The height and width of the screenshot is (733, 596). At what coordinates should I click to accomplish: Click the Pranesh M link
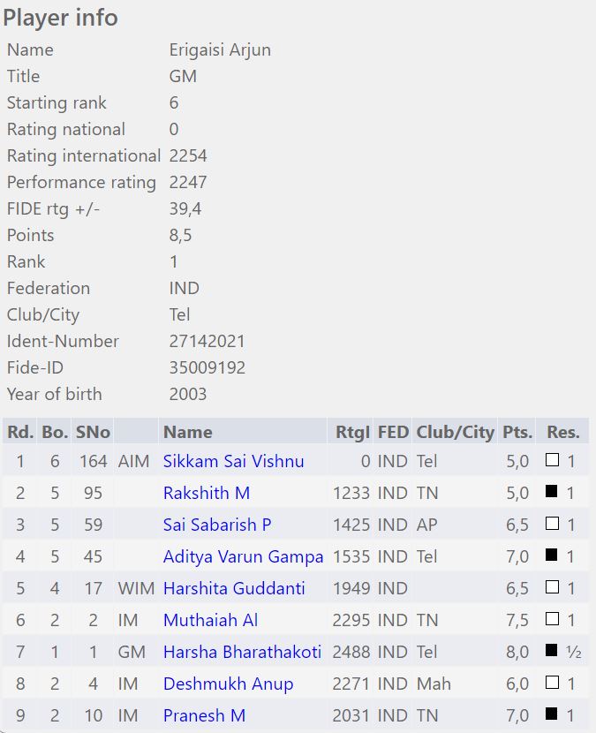click(x=204, y=715)
